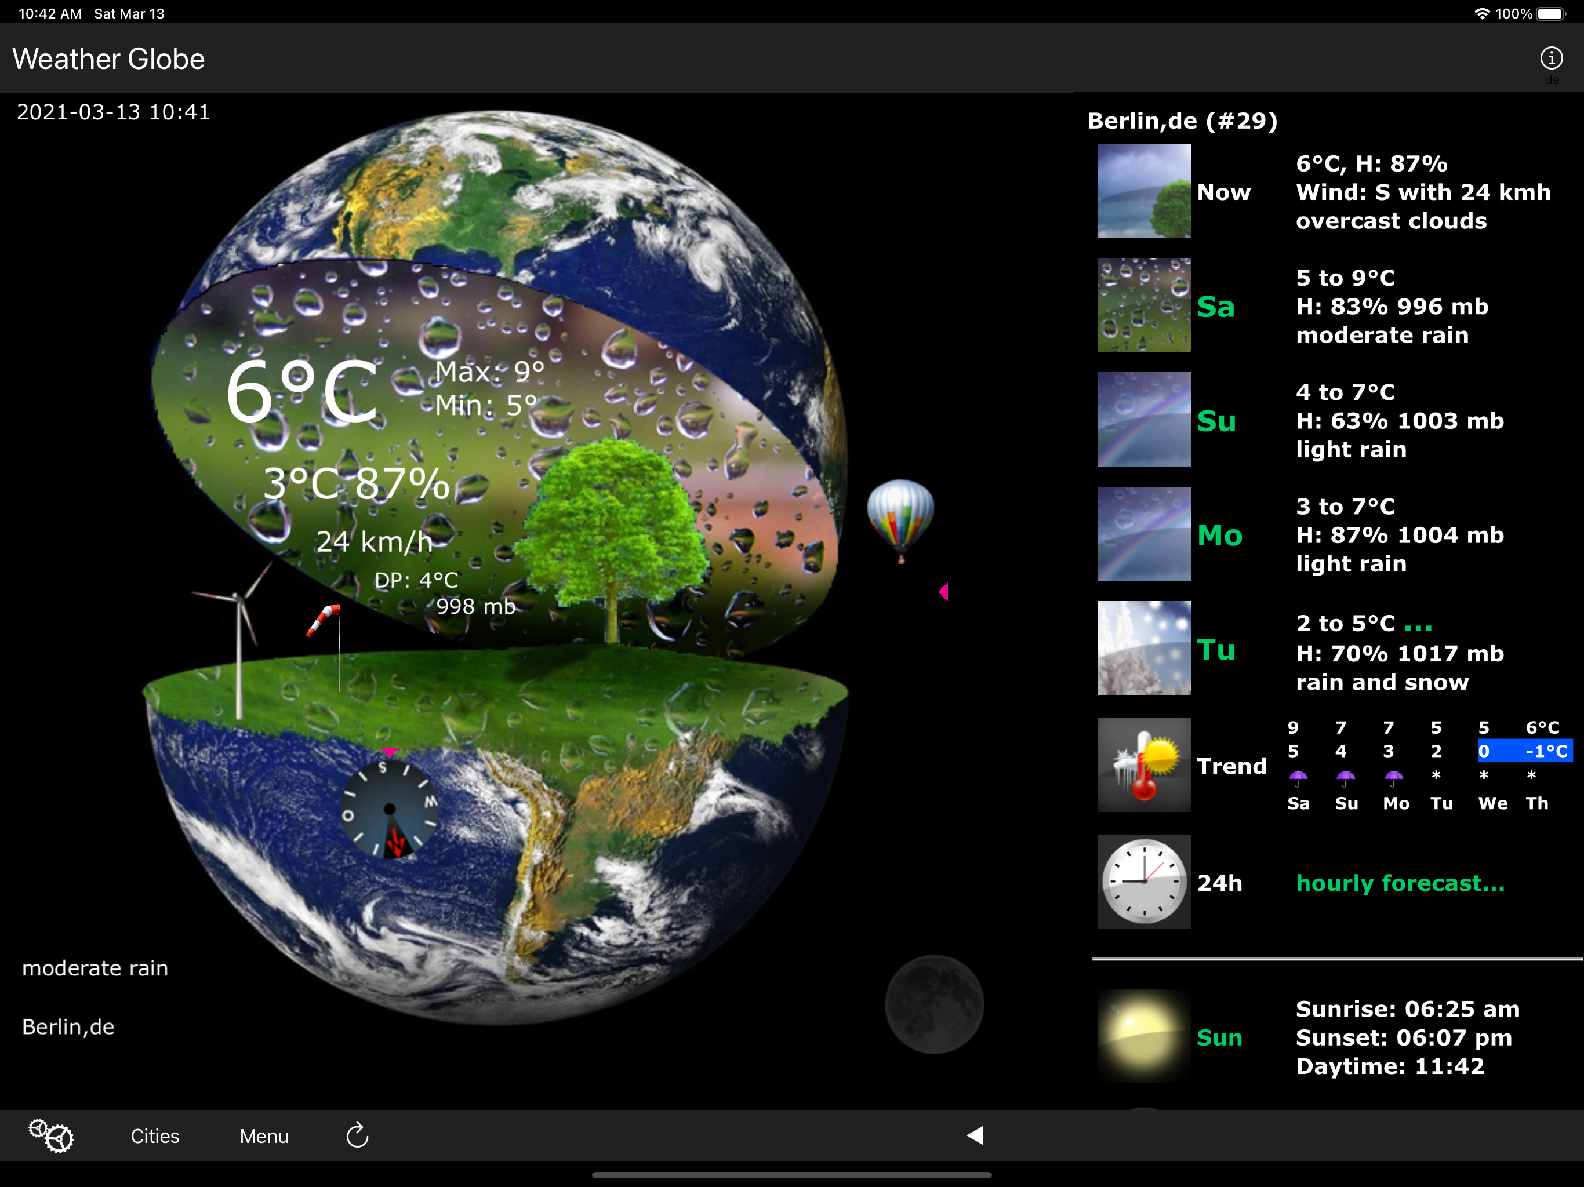Open the Cities list
The width and height of the screenshot is (1584, 1187).
tap(155, 1136)
